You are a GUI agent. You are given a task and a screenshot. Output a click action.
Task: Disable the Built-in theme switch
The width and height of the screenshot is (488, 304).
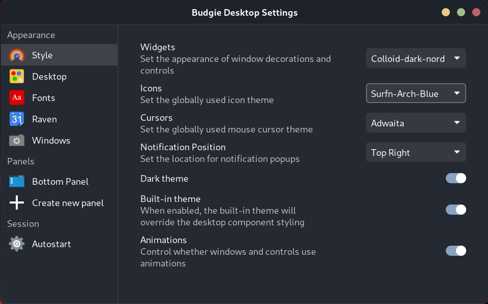tap(455, 210)
